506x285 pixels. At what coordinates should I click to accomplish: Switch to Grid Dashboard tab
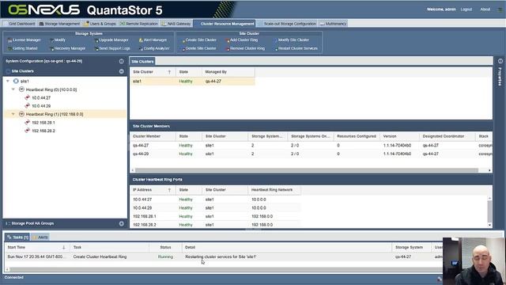point(19,24)
